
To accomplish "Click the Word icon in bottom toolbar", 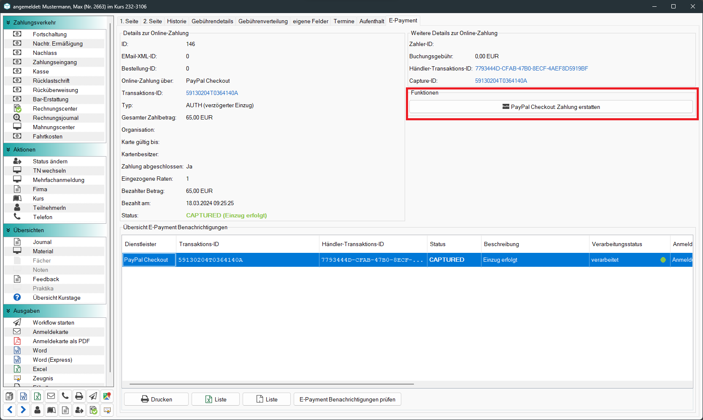I will 24,396.
